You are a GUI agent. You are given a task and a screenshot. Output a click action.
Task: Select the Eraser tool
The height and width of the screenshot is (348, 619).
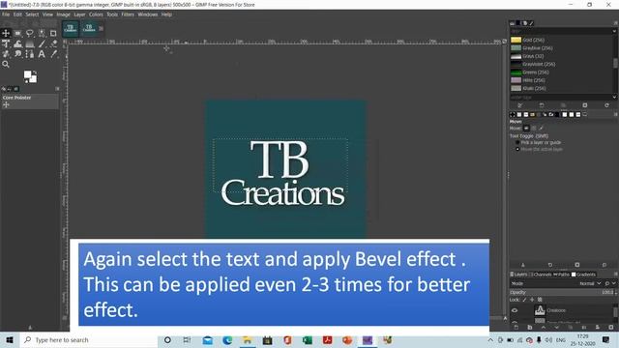pyautogui.click(x=53, y=43)
